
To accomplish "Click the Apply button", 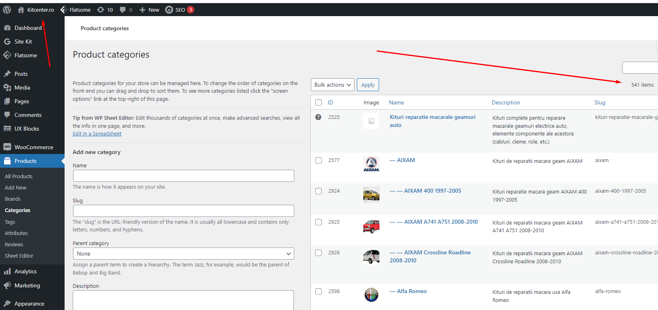I will pos(368,85).
